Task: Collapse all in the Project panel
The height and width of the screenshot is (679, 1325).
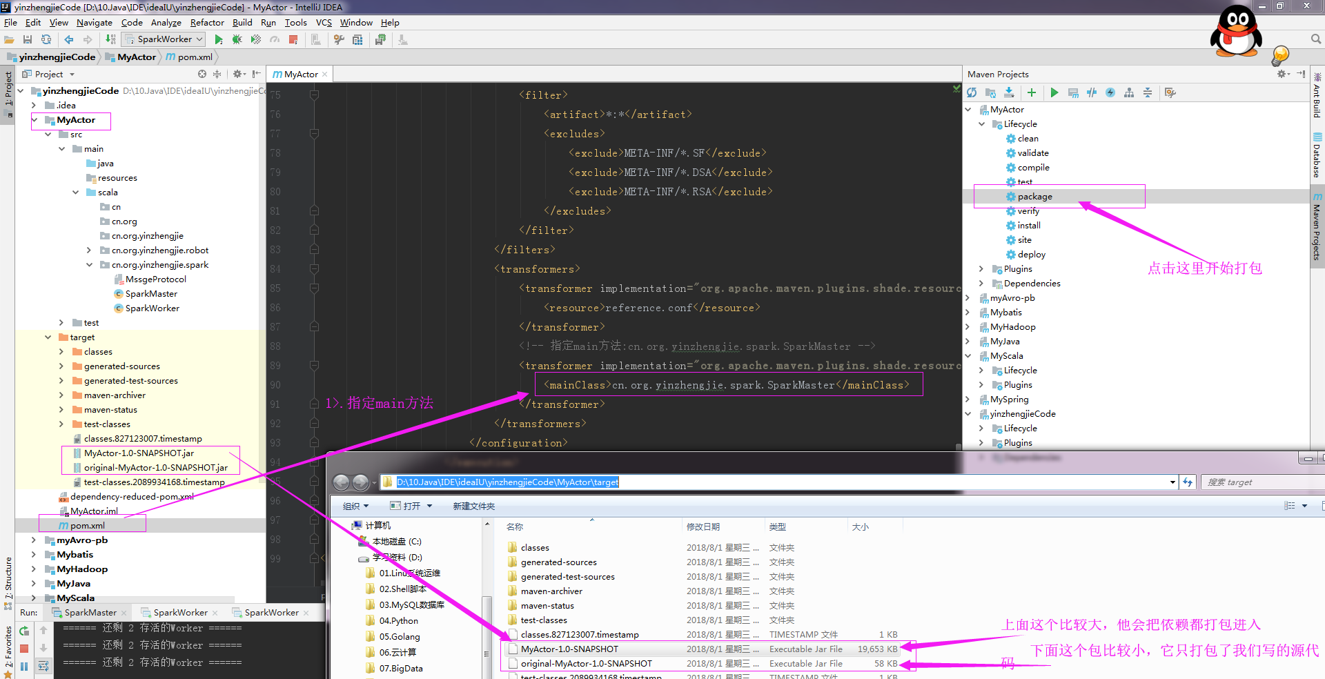Action: click(x=217, y=74)
